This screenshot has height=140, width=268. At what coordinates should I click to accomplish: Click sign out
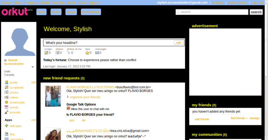(257, 3)
